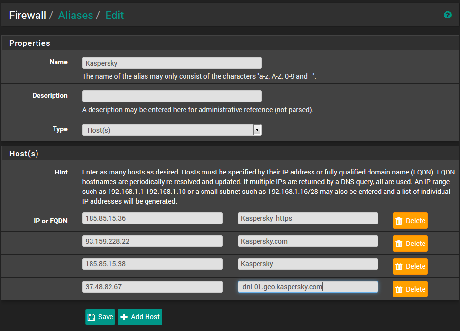Click trash icon for 93.159.228.22 row
Viewport: 460px width, 331px height.
[x=399, y=244]
